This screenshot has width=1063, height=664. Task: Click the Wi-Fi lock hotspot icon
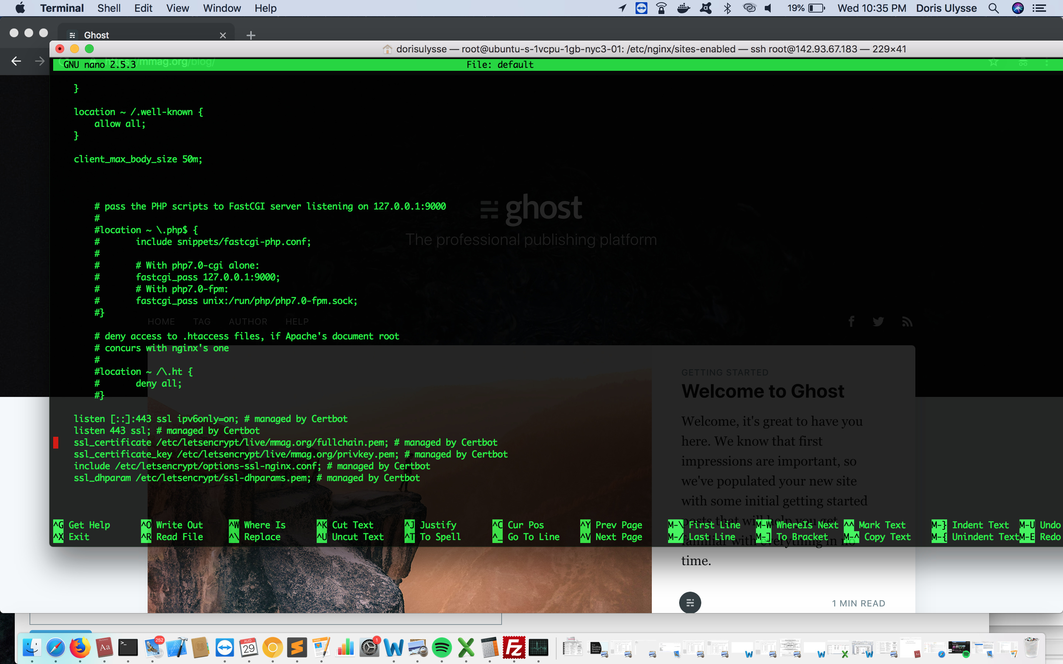[661, 8]
